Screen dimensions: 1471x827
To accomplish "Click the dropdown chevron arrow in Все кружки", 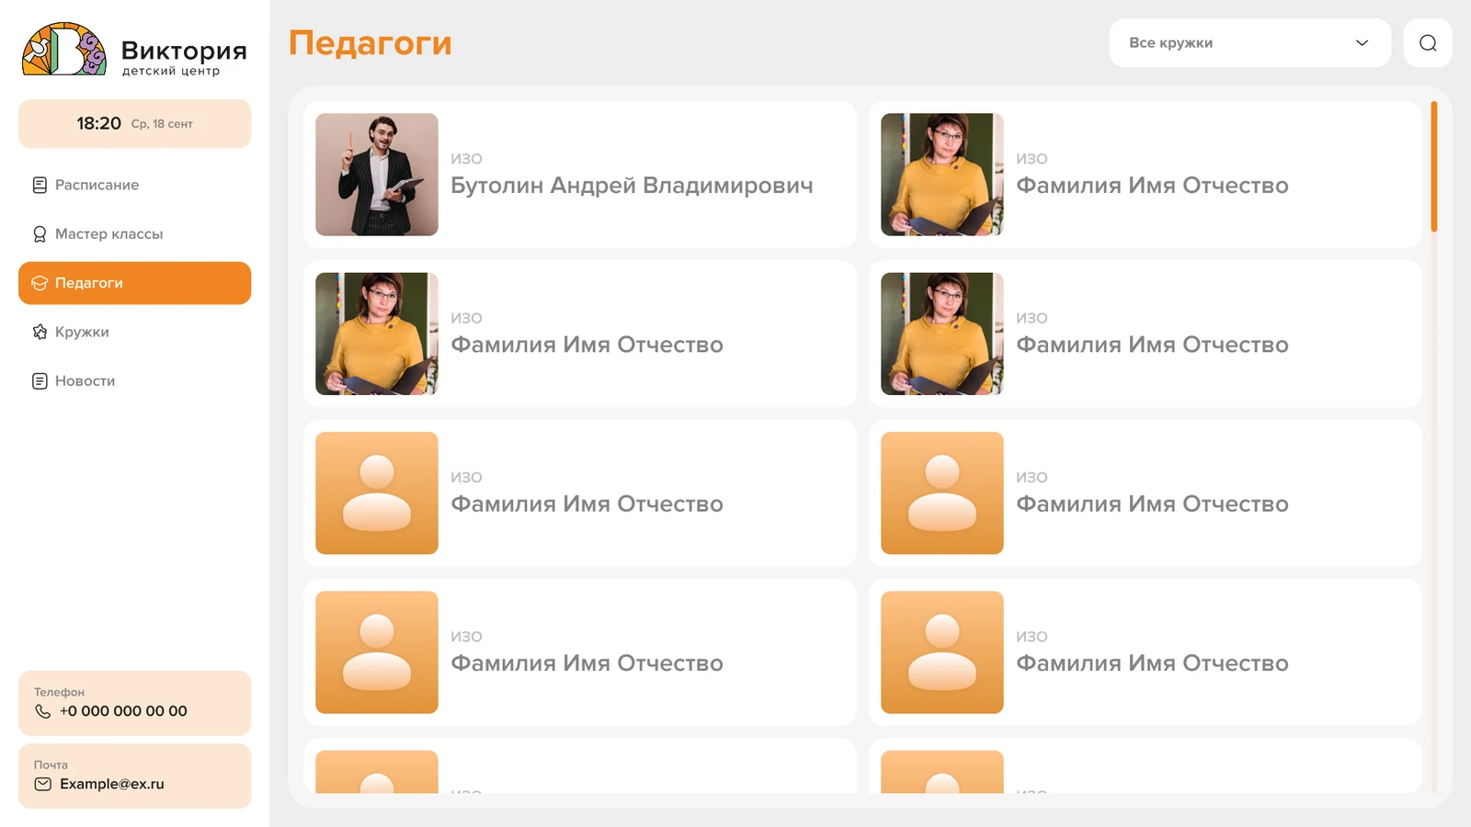I will click(x=1362, y=43).
